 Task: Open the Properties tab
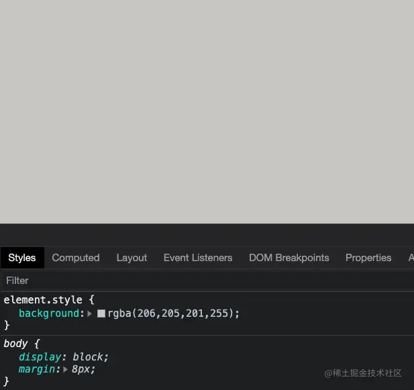368,258
